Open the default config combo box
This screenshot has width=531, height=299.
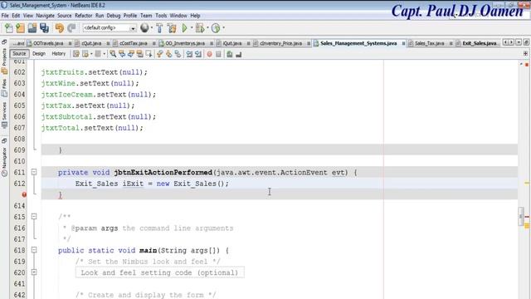click(109, 27)
